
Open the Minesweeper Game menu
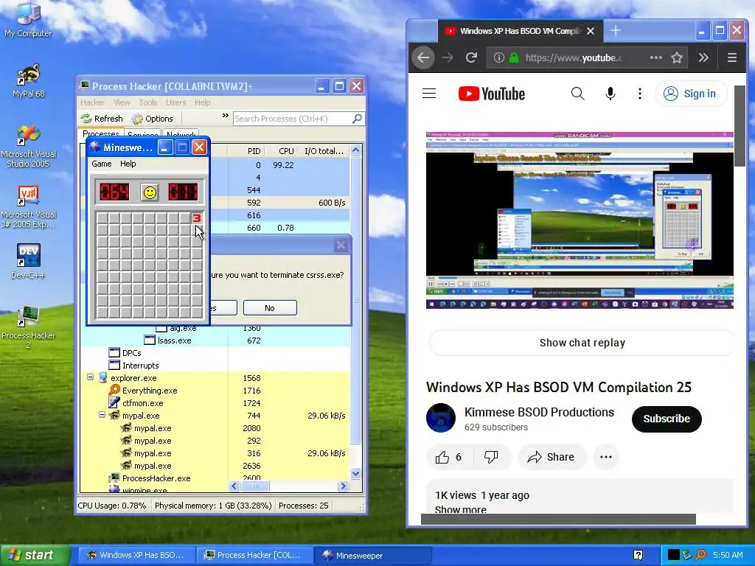[x=102, y=164]
